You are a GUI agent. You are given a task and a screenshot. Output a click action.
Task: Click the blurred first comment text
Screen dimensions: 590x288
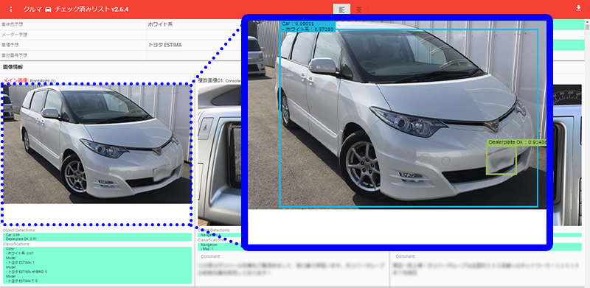292,267
